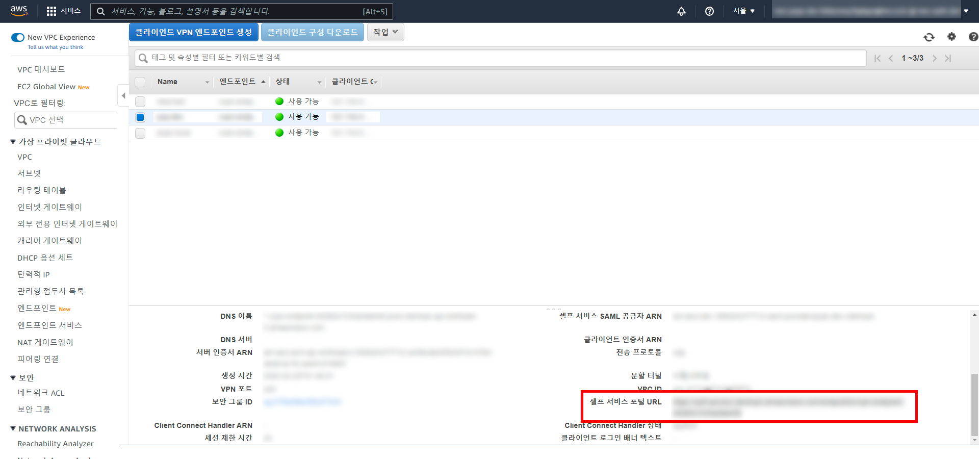
Task: Click the help question mark in top bar
Action: [x=709, y=11]
